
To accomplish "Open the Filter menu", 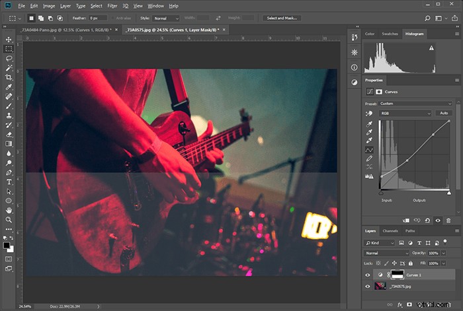I will pyautogui.click(x=112, y=6).
